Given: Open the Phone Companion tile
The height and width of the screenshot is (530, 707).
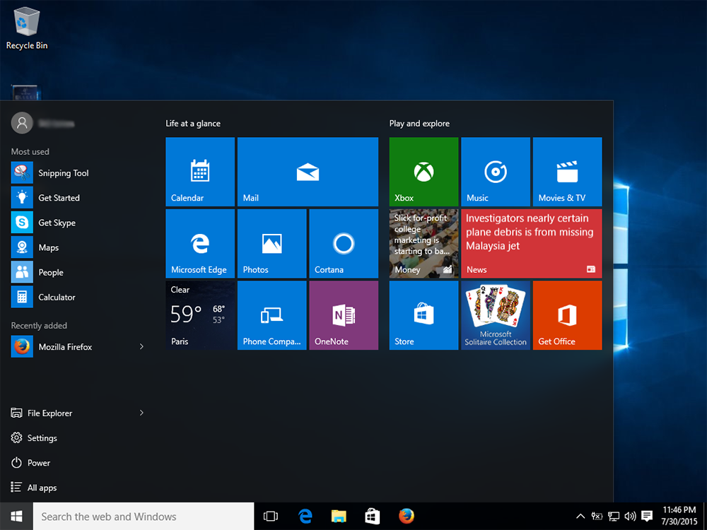Looking at the screenshot, I should tap(272, 315).
